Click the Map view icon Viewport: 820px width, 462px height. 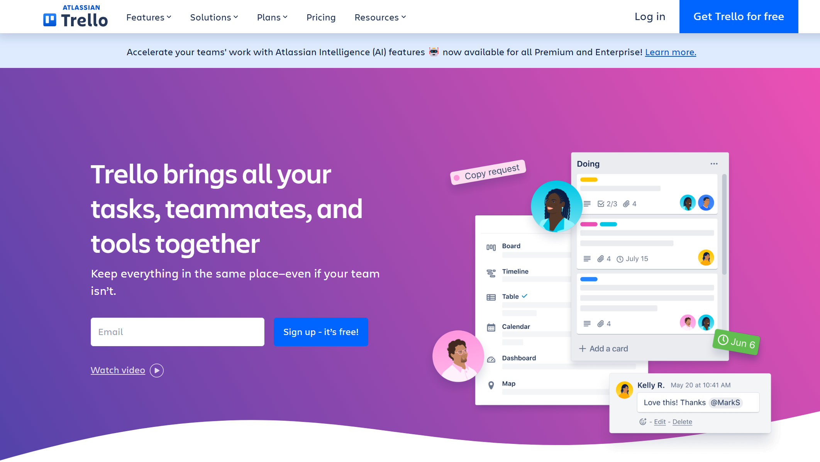[x=491, y=383]
